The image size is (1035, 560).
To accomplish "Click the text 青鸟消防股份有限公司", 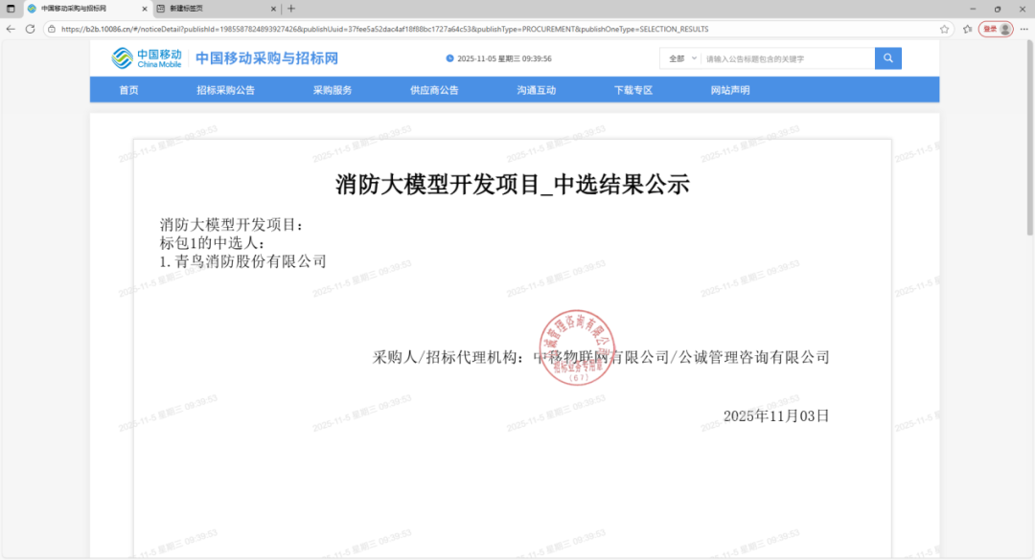I will (x=251, y=261).
